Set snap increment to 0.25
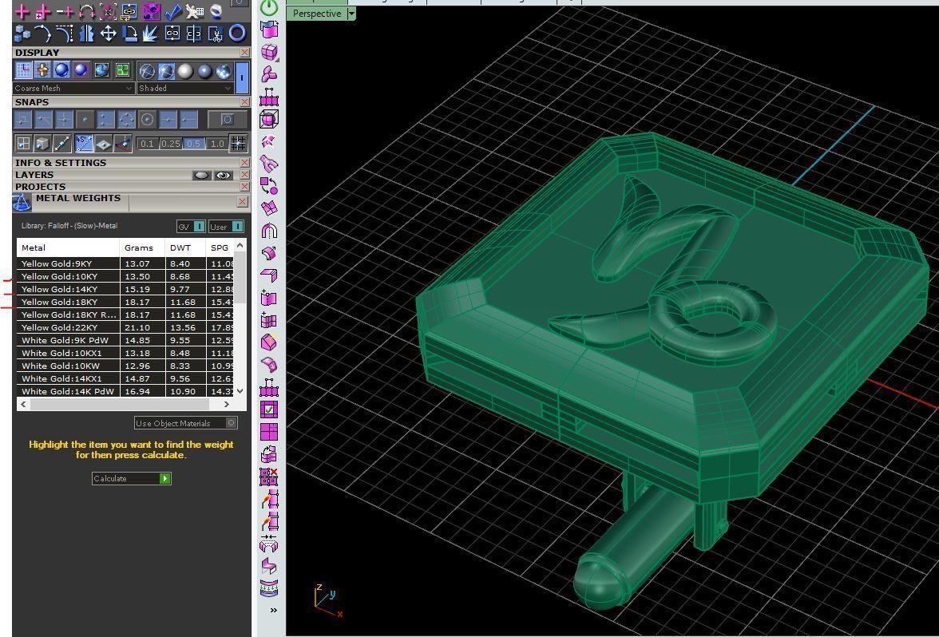Viewport: 939px width, 637px height. point(171,144)
